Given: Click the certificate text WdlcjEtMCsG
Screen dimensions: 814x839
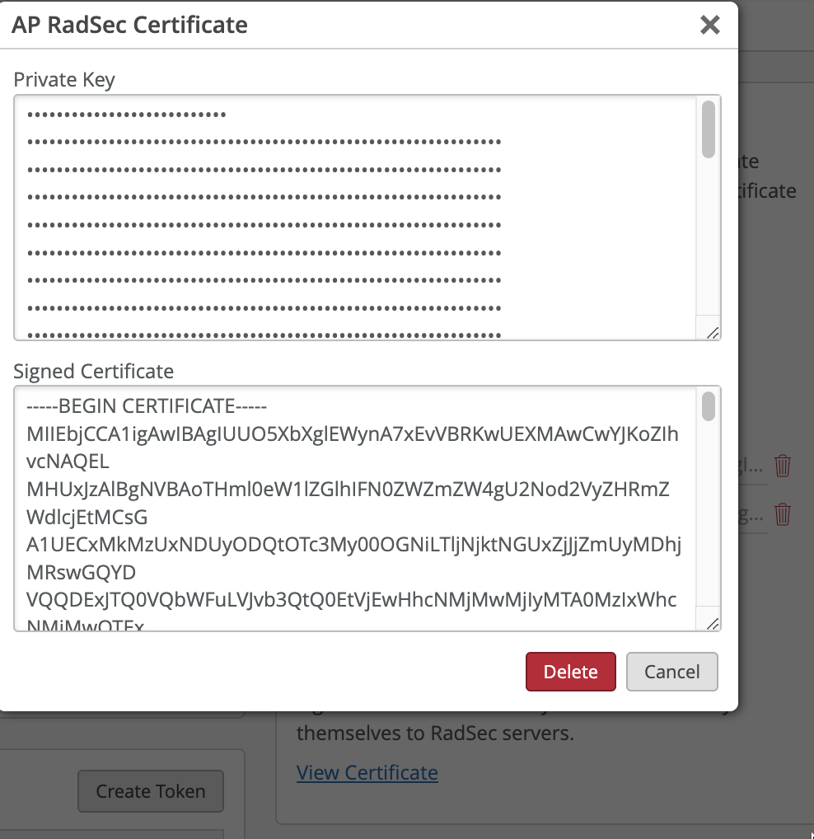Looking at the screenshot, I should (87, 517).
